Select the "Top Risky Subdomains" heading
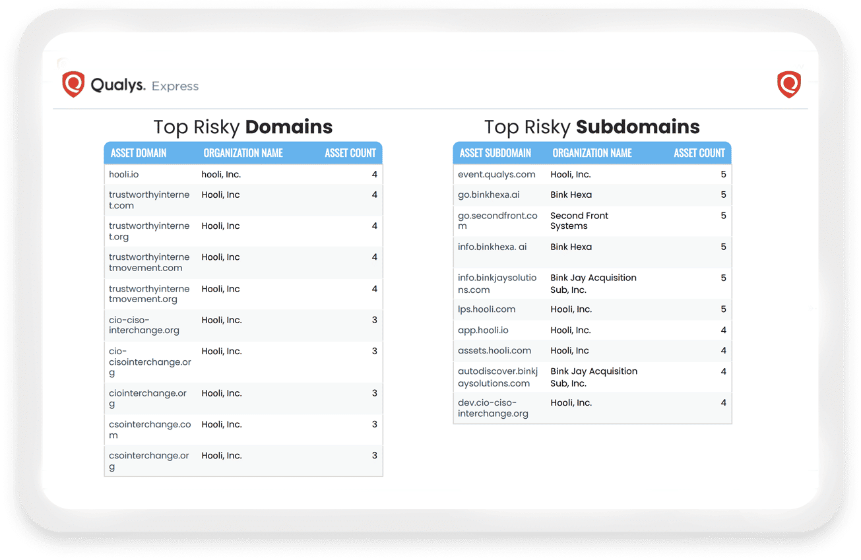861x560 pixels. point(592,127)
